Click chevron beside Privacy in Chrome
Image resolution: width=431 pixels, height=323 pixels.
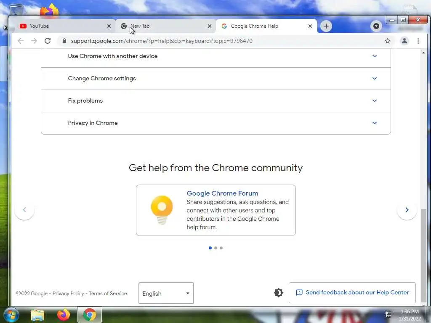click(x=374, y=123)
